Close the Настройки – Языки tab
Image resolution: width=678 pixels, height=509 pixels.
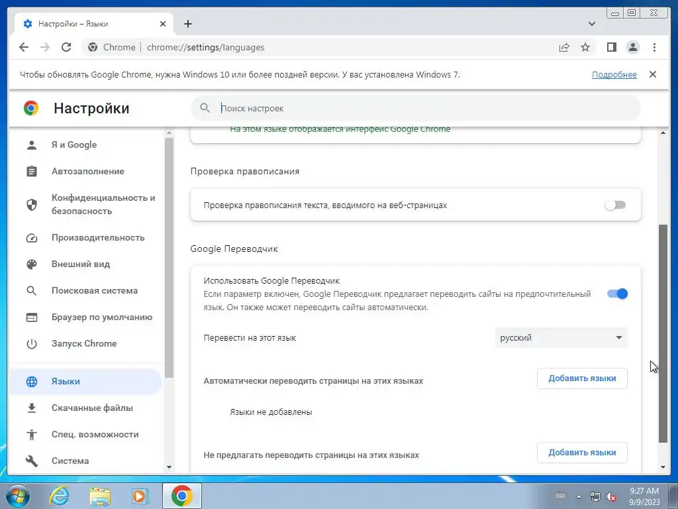(163, 24)
